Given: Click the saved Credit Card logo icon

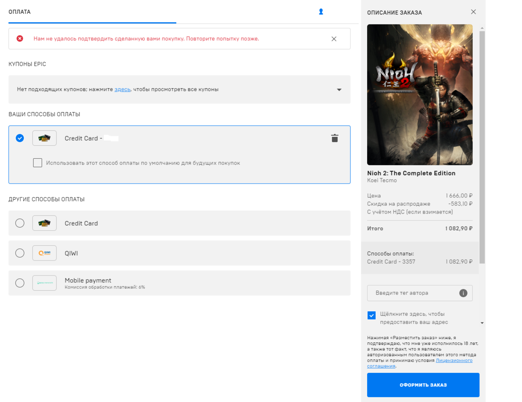Looking at the screenshot, I should tap(44, 138).
